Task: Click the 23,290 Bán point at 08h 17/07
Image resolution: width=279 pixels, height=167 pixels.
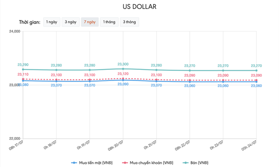Action: tap(23, 69)
